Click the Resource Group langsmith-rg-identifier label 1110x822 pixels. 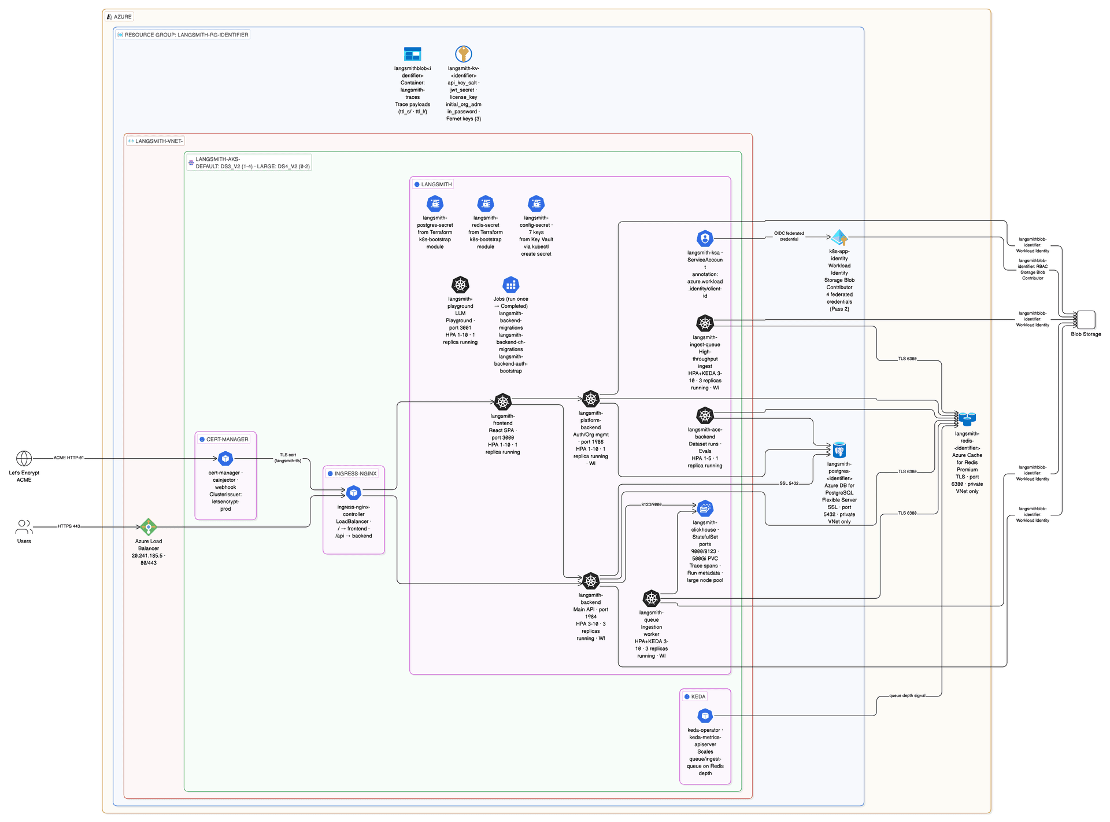point(183,35)
